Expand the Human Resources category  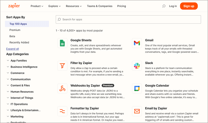(x=20, y=92)
